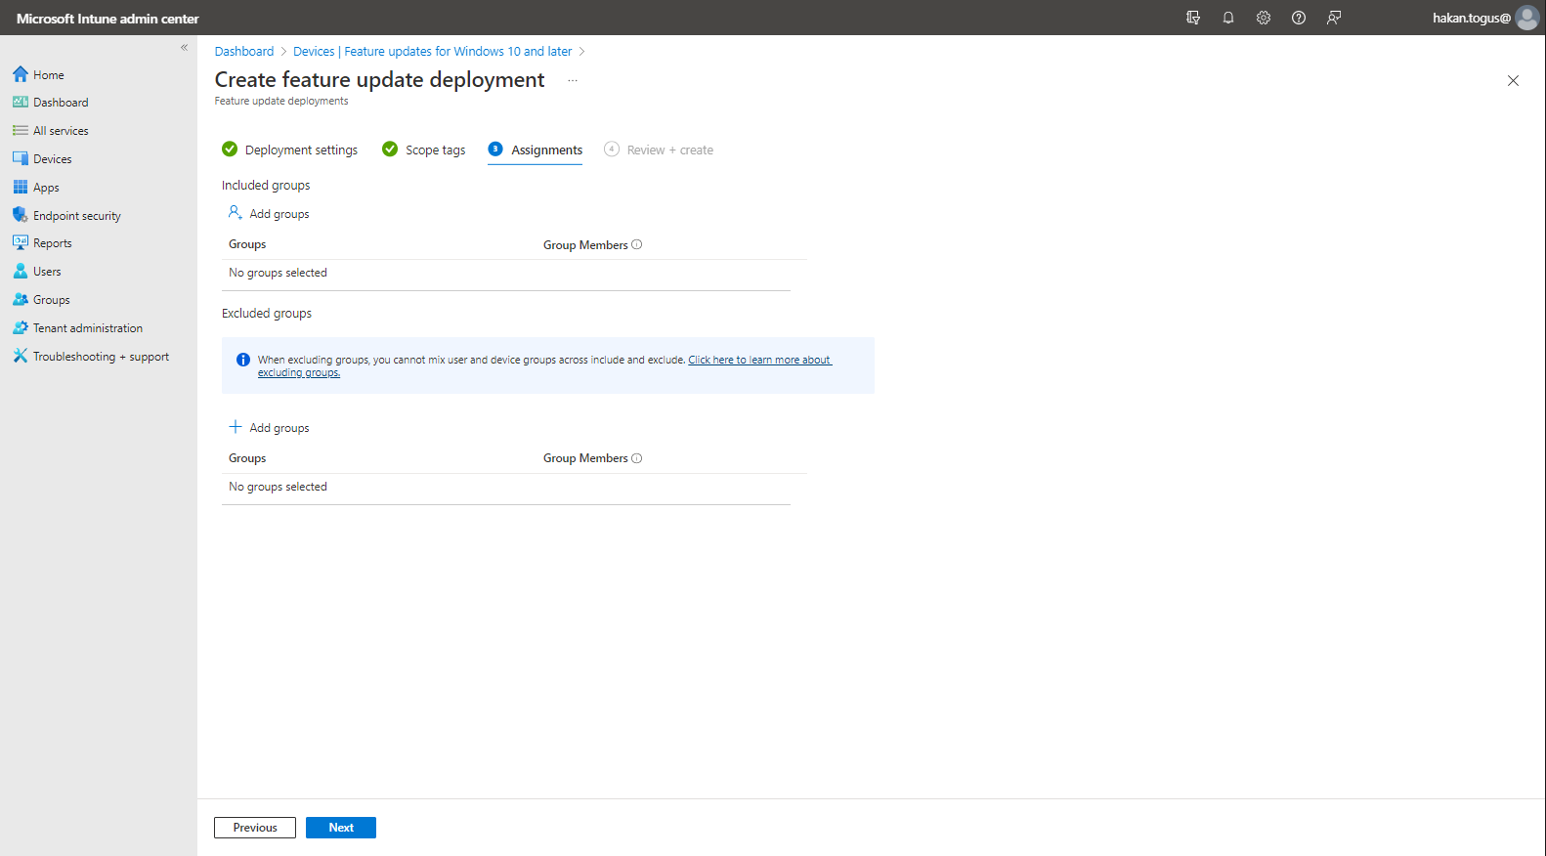Open Cloud Shell icon in header
This screenshot has width=1546, height=856.
pyautogui.click(x=1193, y=18)
